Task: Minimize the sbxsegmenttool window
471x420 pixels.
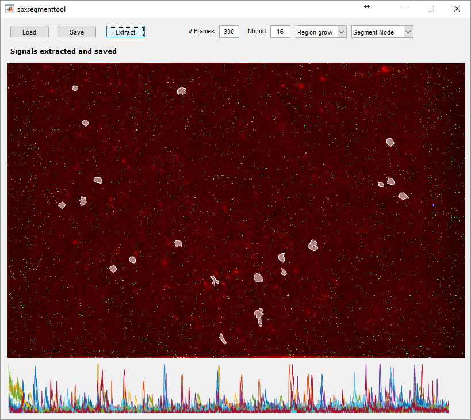Action: [x=404, y=9]
